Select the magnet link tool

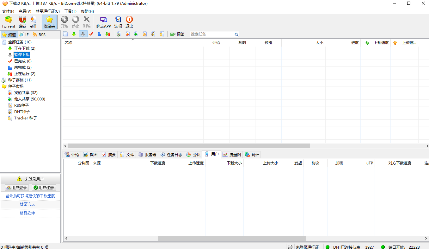pos(22,22)
